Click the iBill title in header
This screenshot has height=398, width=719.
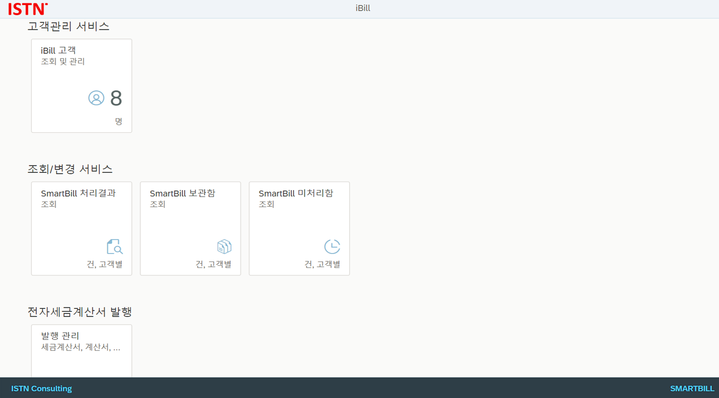tap(363, 8)
